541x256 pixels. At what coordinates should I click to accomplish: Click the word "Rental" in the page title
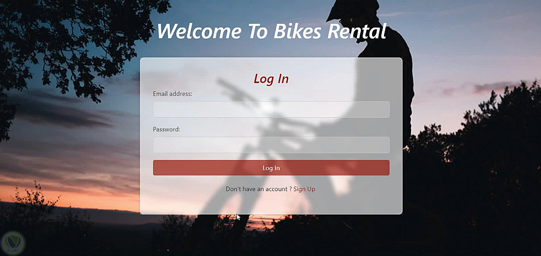357,31
